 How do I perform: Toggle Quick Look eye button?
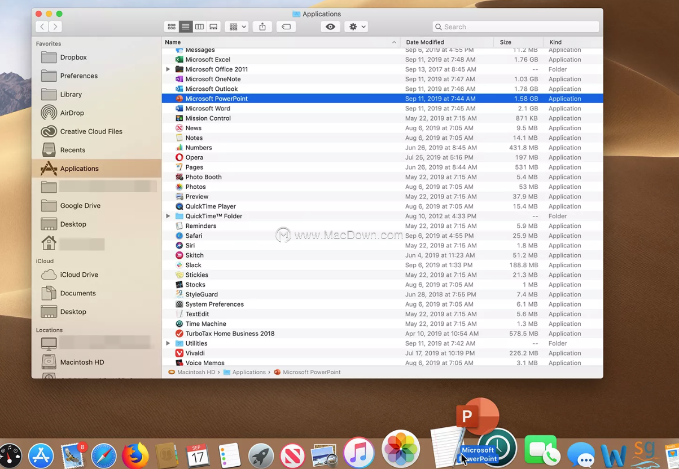(330, 26)
